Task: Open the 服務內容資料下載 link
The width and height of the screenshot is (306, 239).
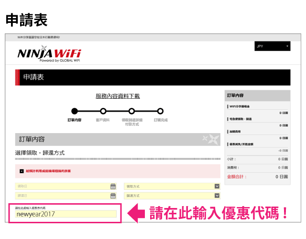Action: coord(118,96)
